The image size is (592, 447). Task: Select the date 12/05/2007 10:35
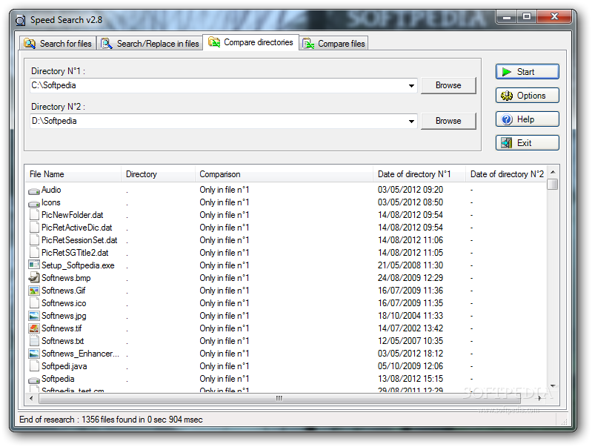410,341
